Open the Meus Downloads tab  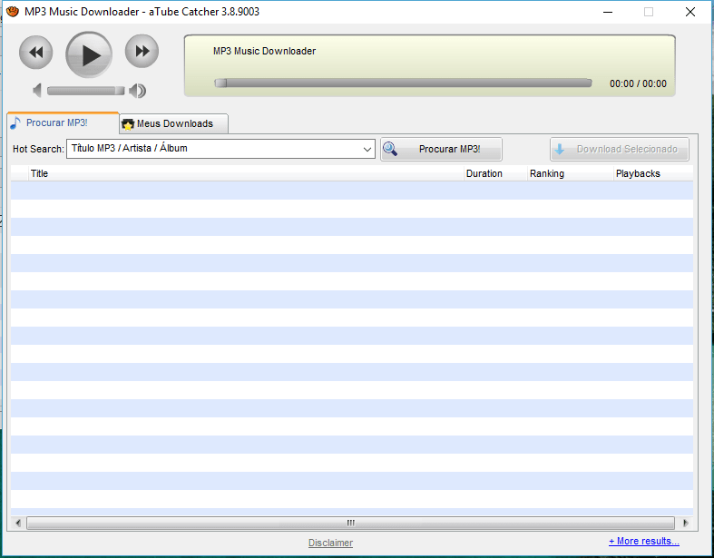pyautogui.click(x=174, y=123)
